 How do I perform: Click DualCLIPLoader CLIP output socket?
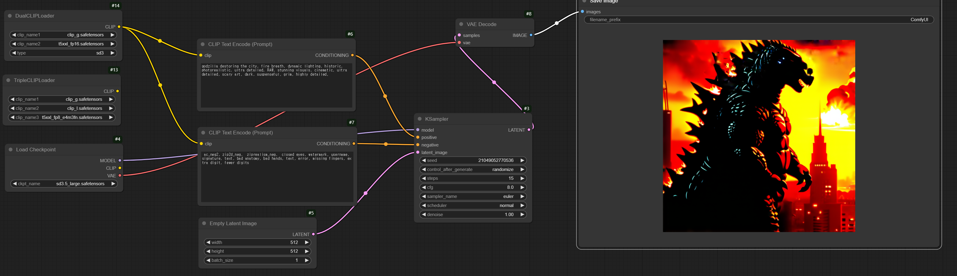119,27
